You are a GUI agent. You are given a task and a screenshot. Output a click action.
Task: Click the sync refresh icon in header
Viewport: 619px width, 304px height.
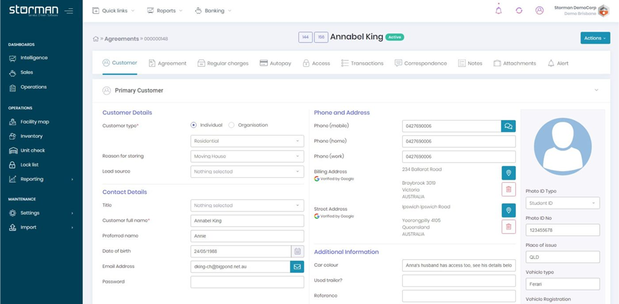tap(519, 11)
